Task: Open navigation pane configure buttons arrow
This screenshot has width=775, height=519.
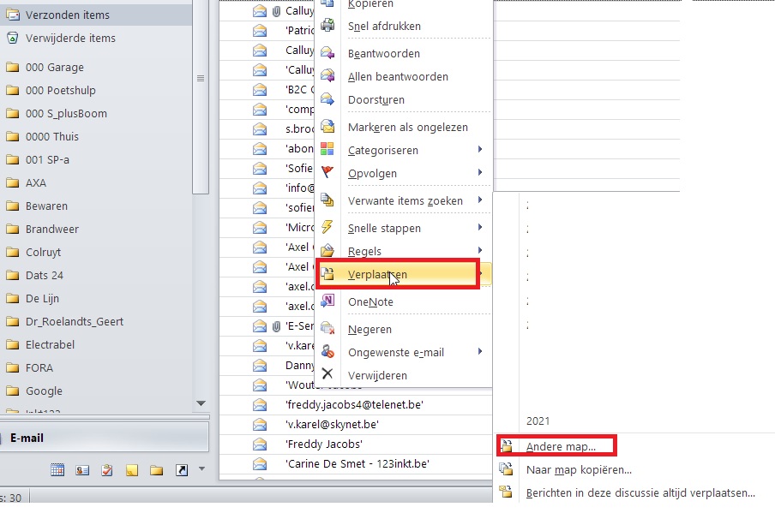Action: point(202,468)
